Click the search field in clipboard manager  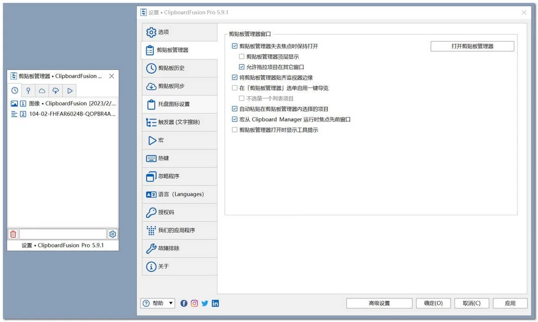click(x=63, y=234)
